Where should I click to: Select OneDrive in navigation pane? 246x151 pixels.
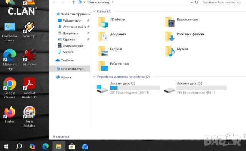point(65,60)
